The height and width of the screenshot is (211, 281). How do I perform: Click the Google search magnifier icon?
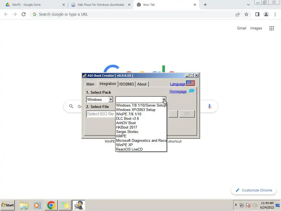71,106
